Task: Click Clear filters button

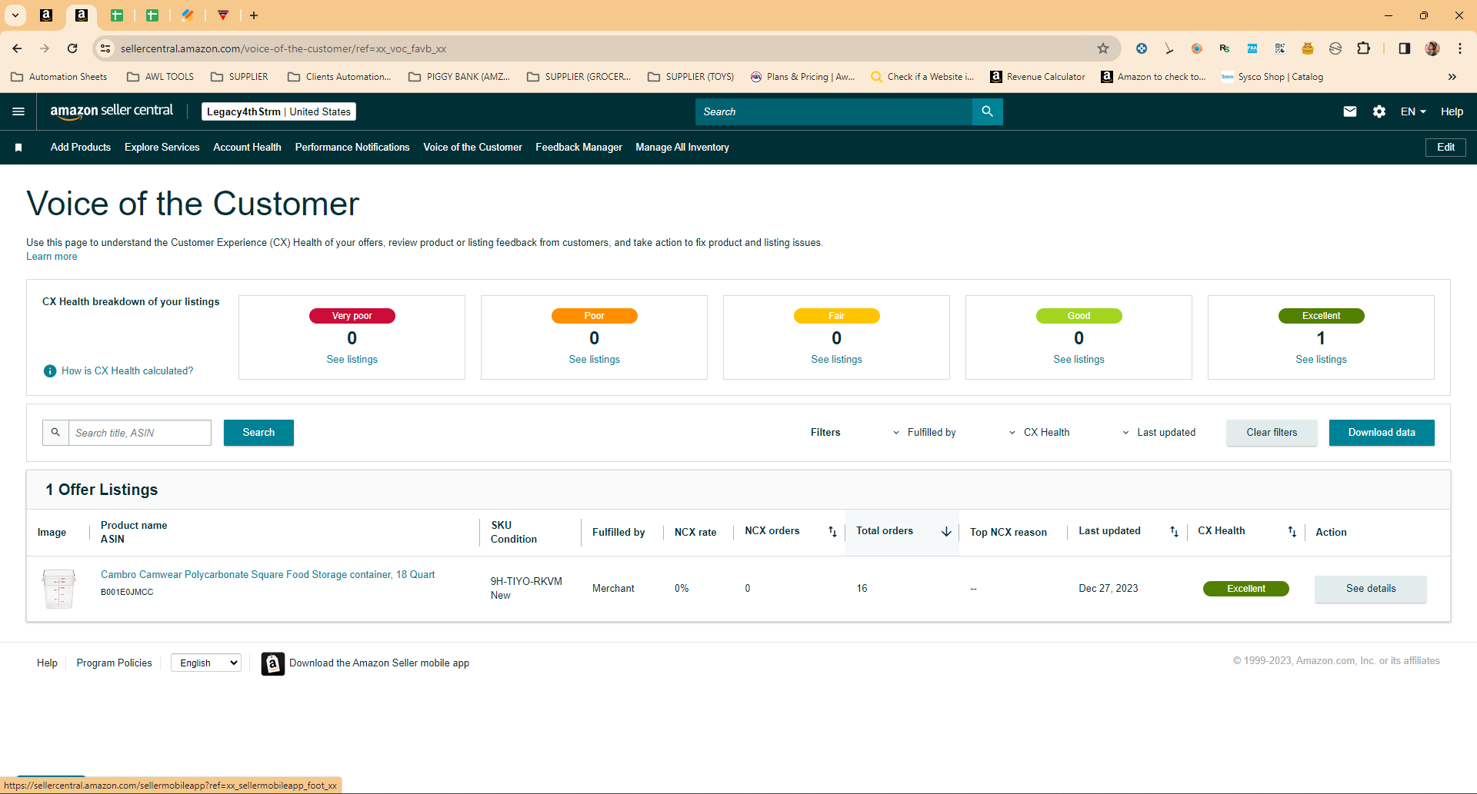Action: [1272, 433]
